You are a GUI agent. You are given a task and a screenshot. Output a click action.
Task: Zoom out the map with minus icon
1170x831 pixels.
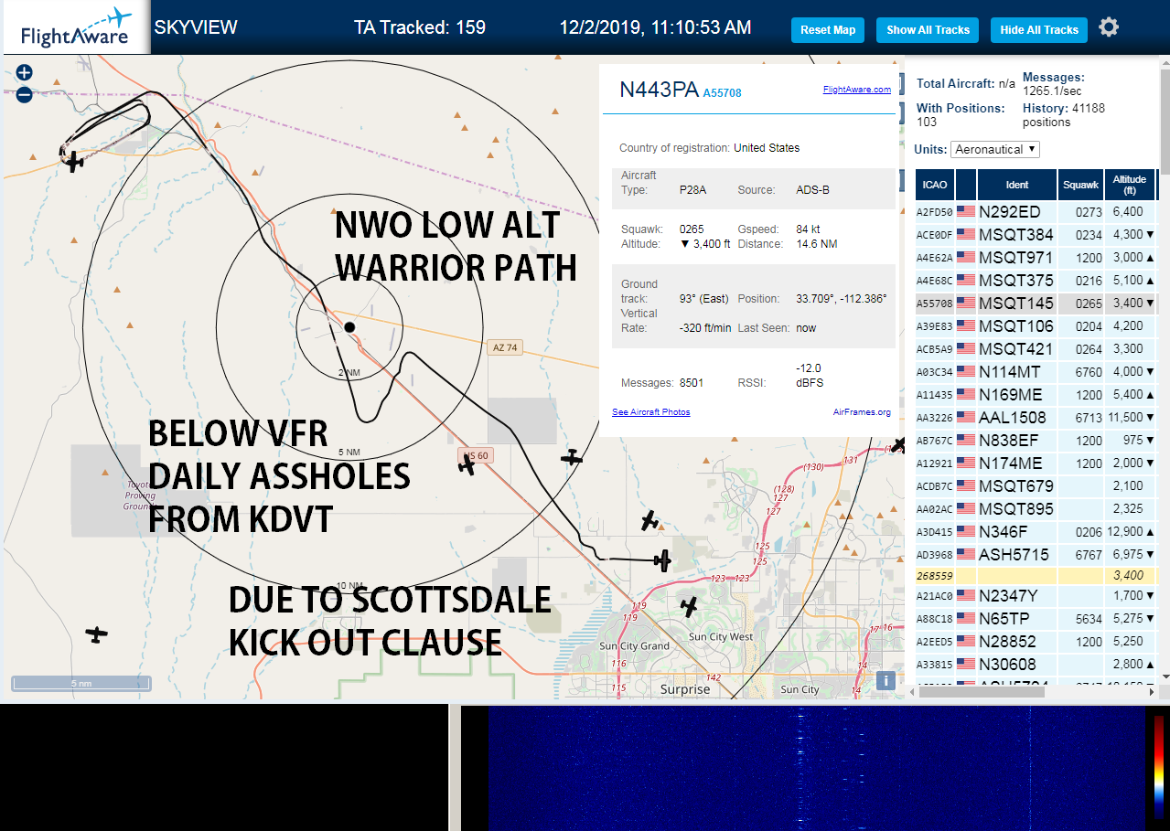tap(25, 94)
